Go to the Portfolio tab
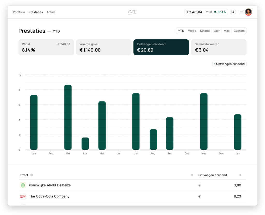 click(x=19, y=12)
